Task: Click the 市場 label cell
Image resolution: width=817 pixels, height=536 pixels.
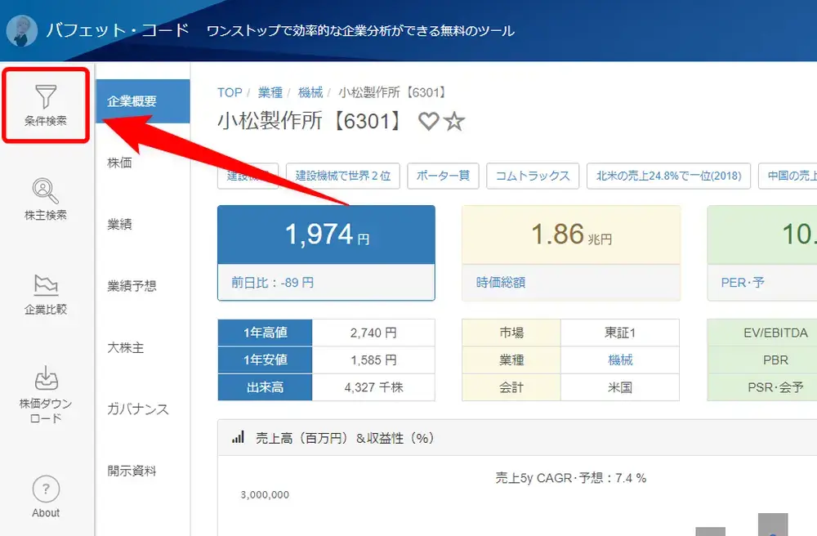Action: click(511, 333)
